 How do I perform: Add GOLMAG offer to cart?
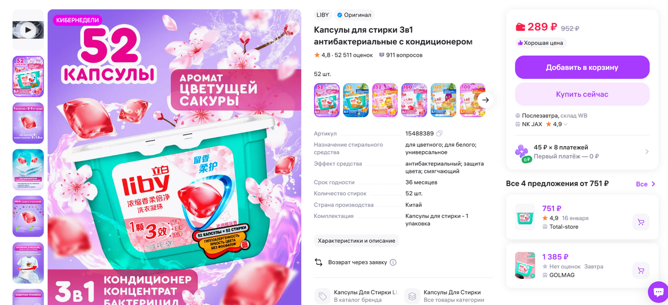(641, 271)
